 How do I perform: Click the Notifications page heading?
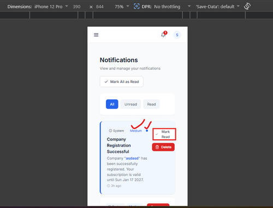coord(118,60)
